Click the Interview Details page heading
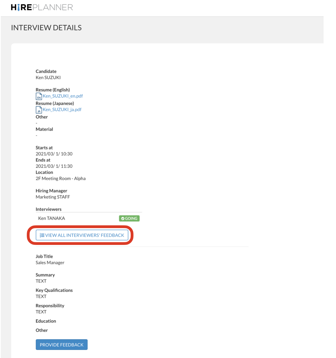The image size is (336, 358). (x=46, y=28)
